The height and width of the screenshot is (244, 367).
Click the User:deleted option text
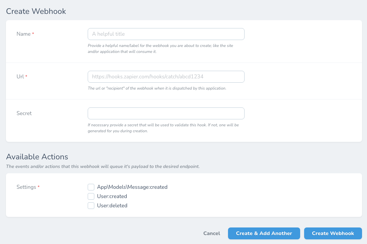[x=112, y=206]
